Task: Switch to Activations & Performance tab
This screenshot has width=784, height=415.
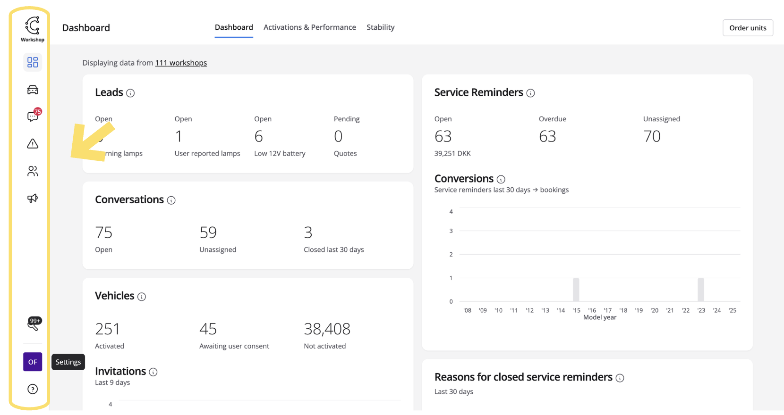Action: pyautogui.click(x=310, y=27)
